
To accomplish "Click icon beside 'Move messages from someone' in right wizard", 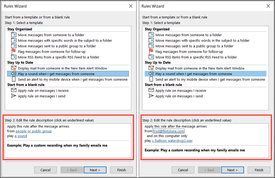I will click(151, 35).
